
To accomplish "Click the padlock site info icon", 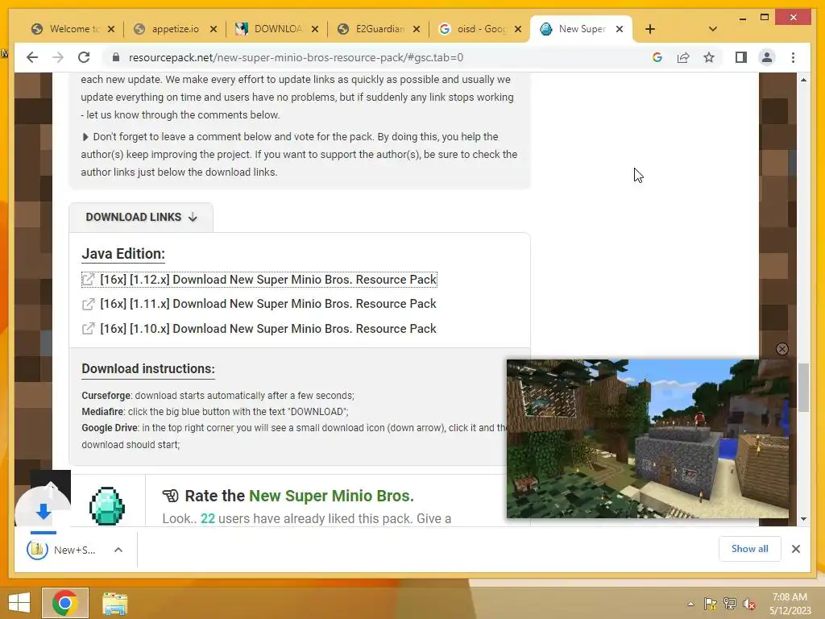I will click(116, 57).
